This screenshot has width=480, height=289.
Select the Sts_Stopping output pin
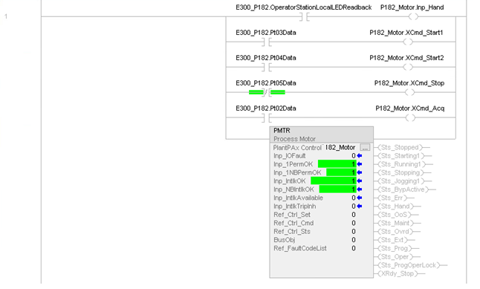pos(403,172)
